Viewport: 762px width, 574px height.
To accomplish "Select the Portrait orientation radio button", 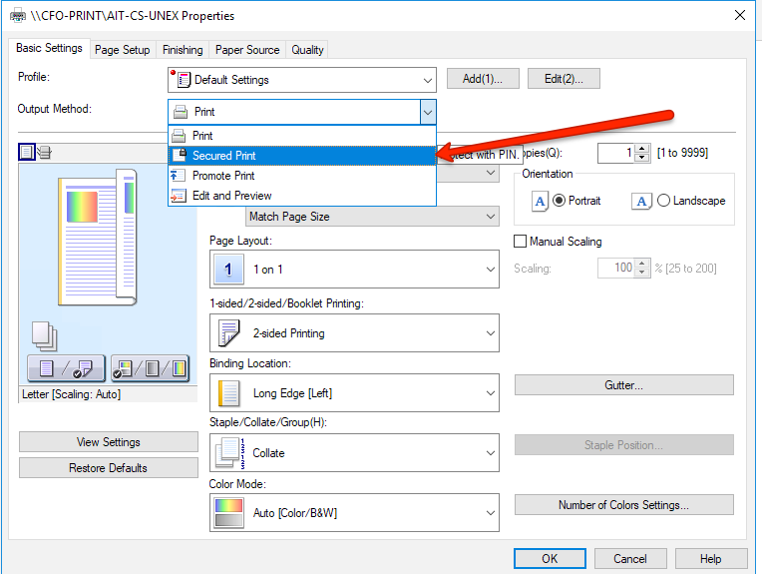I will click(x=559, y=201).
